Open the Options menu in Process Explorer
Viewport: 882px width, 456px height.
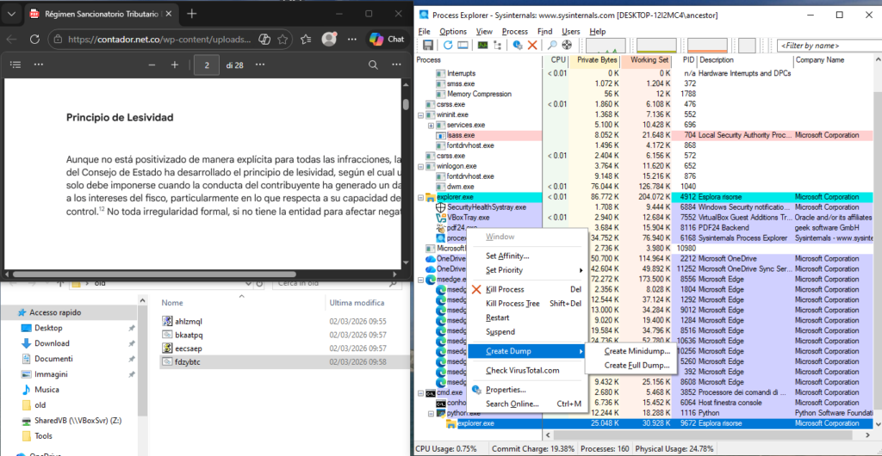(453, 31)
